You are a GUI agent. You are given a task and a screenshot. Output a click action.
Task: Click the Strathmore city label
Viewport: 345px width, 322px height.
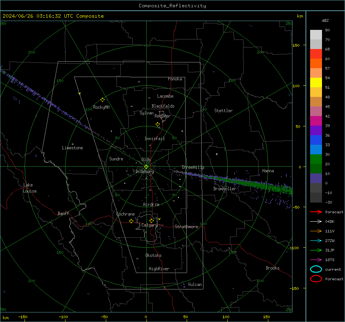tap(186, 227)
